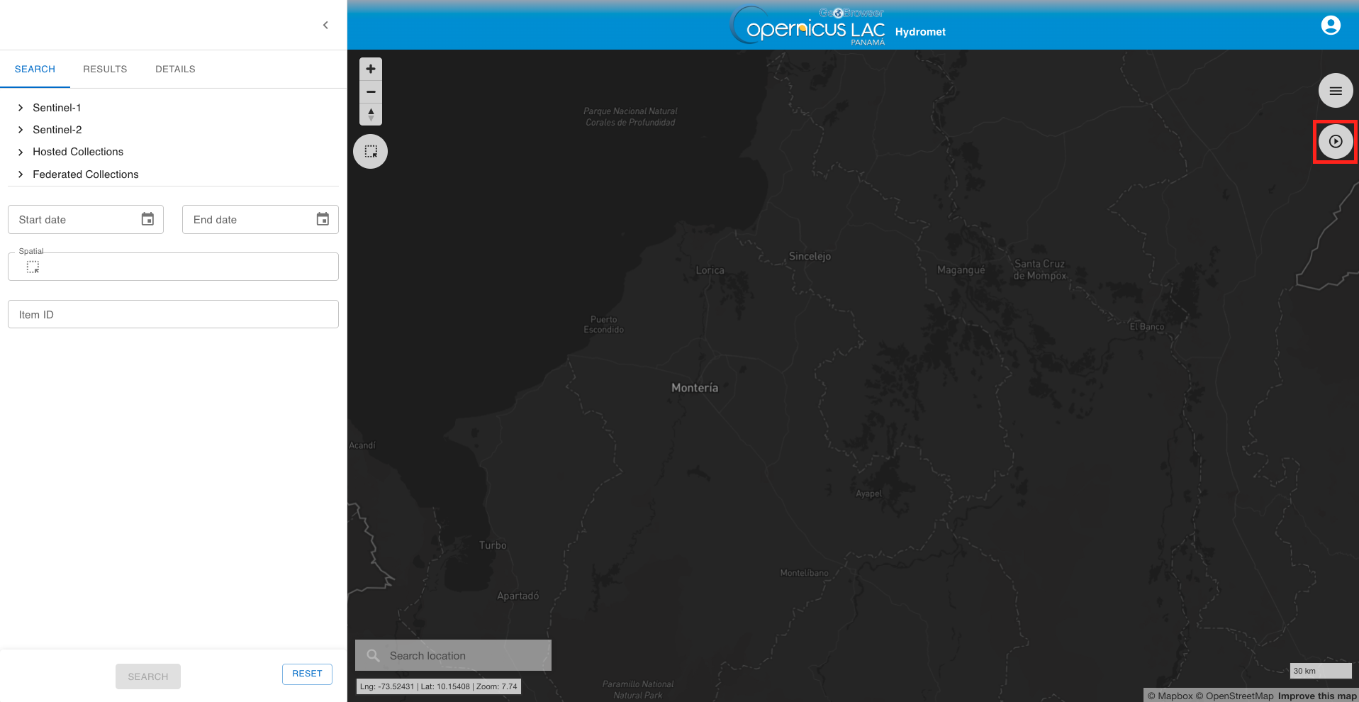Click the play timeline button

(x=1336, y=141)
